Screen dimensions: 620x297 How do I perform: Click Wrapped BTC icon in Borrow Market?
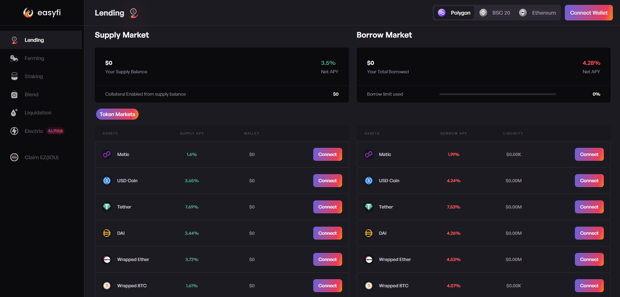pyautogui.click(x=369, y=286)
